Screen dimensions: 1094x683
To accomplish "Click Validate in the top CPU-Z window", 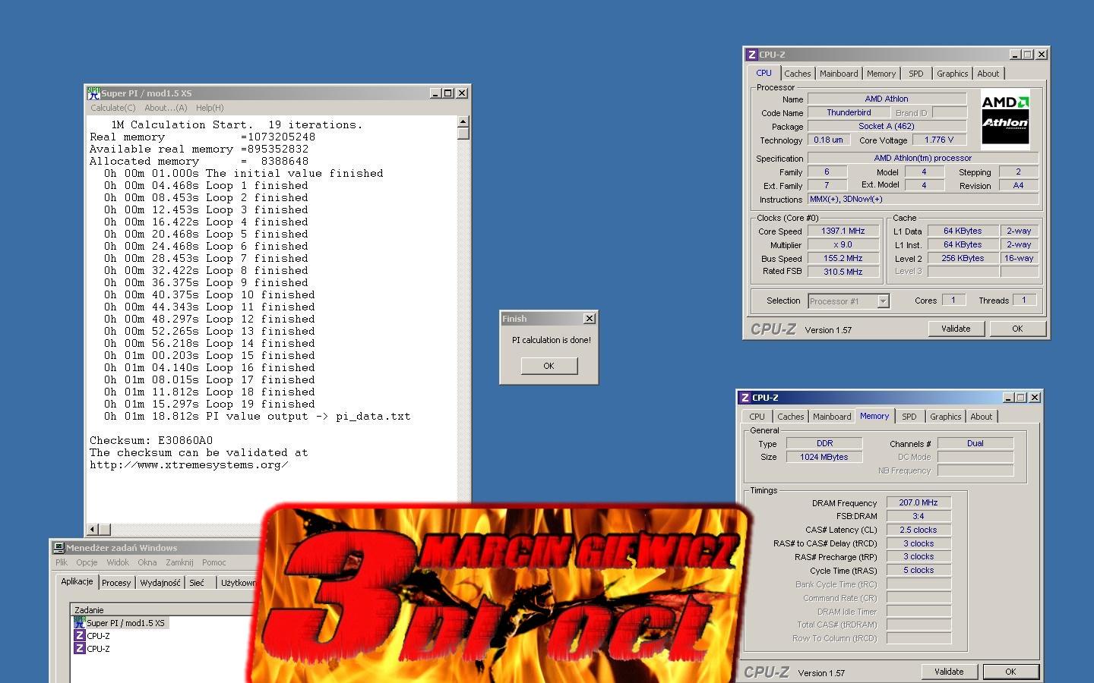I will click(x=956, y=329).
